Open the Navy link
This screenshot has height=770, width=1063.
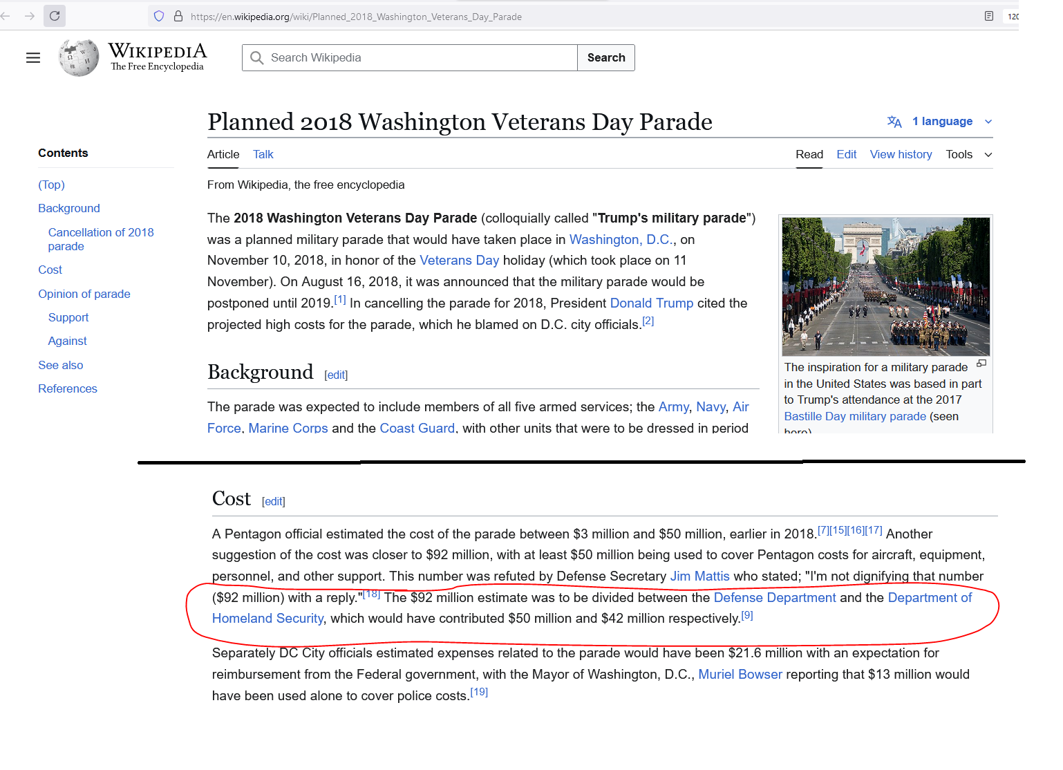711,407
